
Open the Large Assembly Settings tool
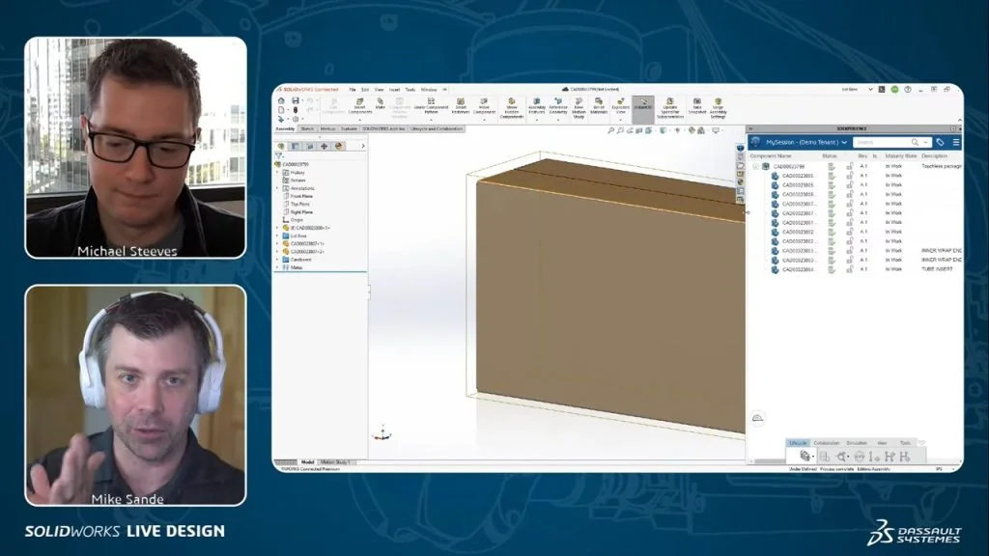[719, 102]
